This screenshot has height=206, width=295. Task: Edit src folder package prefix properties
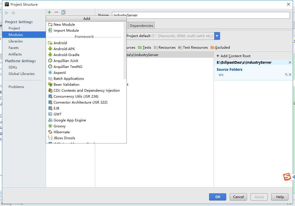286,75
